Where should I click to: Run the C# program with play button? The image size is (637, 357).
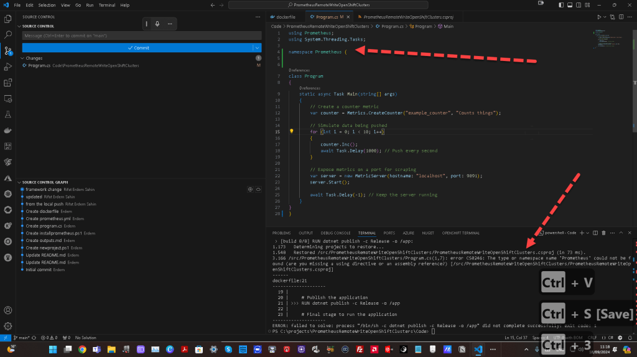coord(599,17)
